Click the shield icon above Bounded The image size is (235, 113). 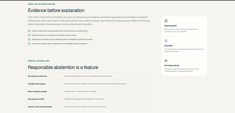[x=166, y=41]
